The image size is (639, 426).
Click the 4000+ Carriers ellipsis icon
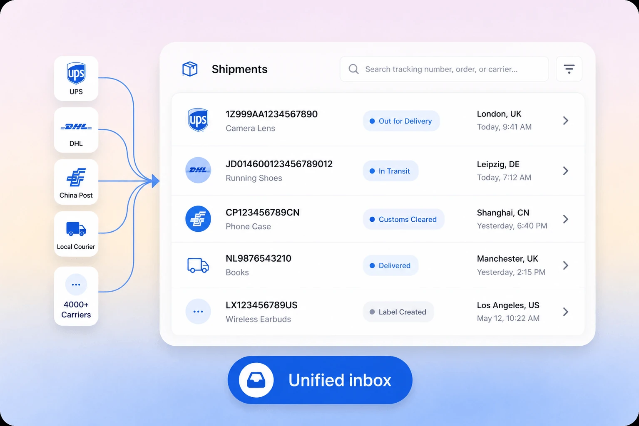(x=76, y=285)
